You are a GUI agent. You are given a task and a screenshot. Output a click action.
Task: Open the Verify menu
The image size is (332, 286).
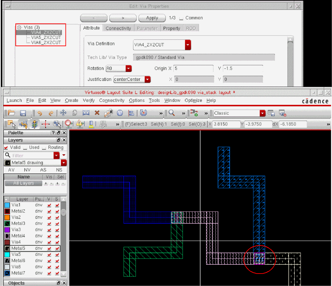click(88, 101)
